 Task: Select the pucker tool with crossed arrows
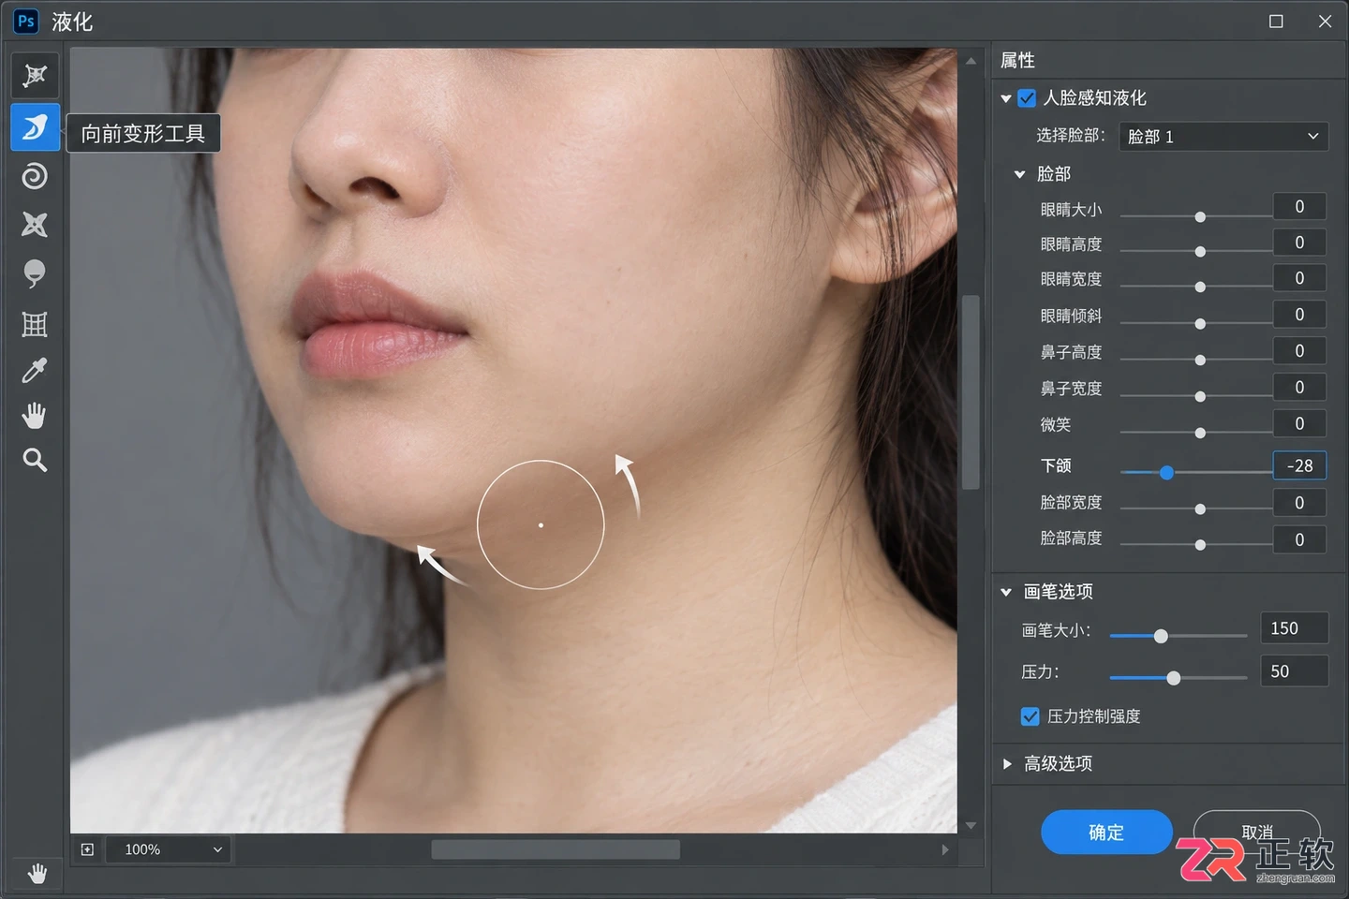coord(35,225)
